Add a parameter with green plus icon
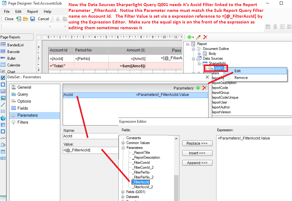 [x=198, y=88]
